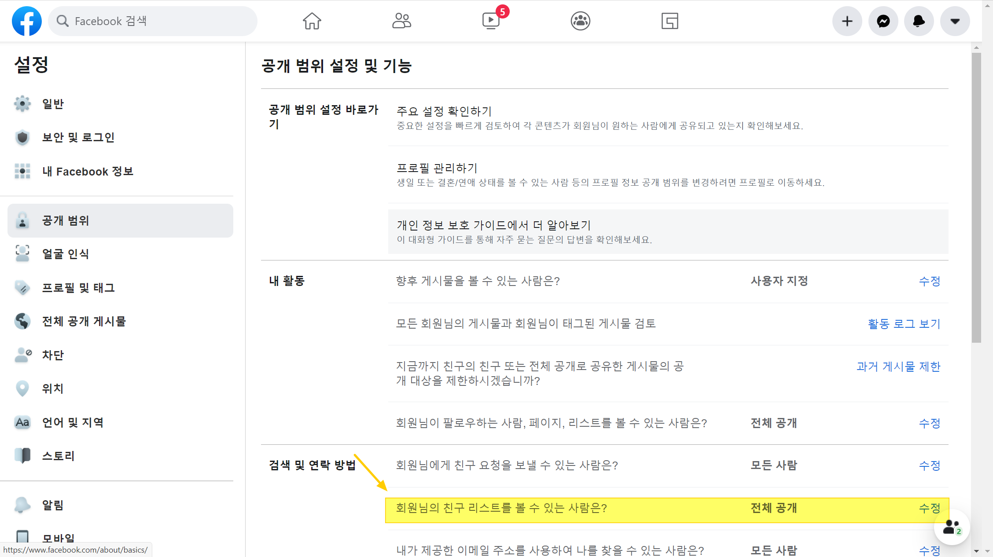Select 얼굴 인식 in settings sidebar
The height and width of the screenshot is (557, 993).
pyautogui.click(x=65, y=254)
